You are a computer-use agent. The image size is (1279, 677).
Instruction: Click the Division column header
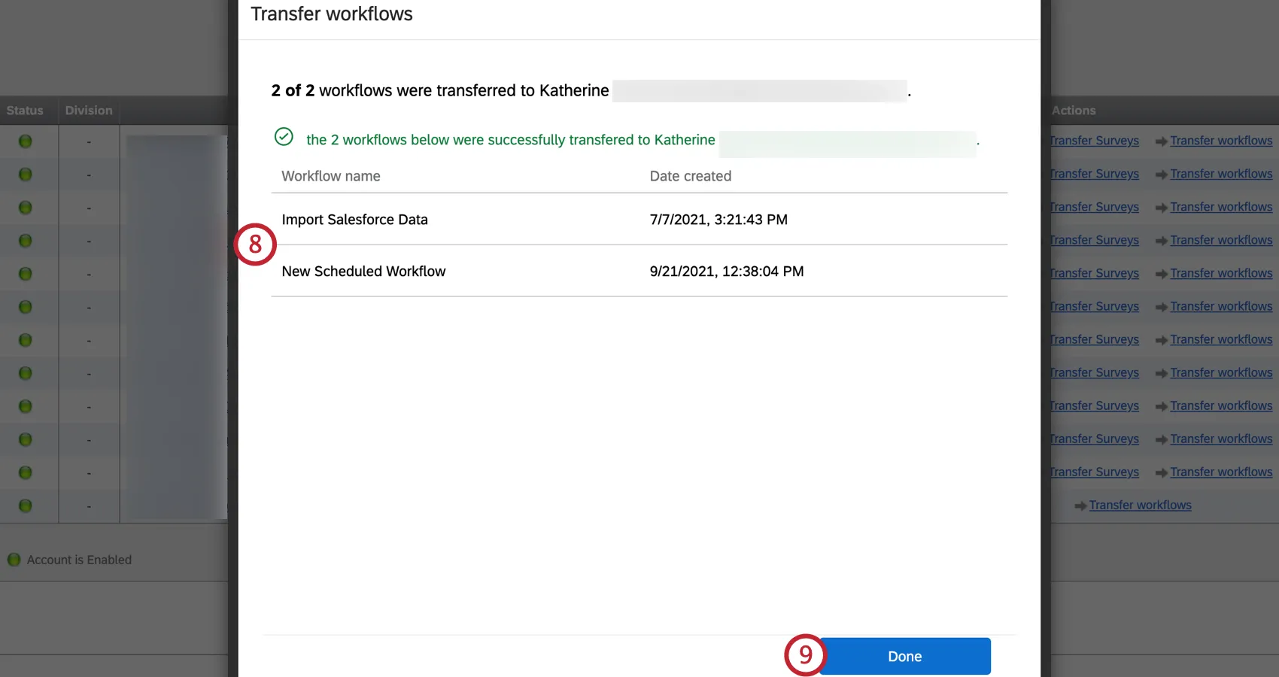coord(89,111)
